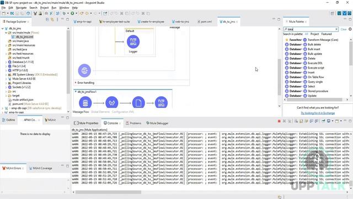Open Display Selected Console dropdown arrow
The image size is (353, 199).
tap(332, 122)
